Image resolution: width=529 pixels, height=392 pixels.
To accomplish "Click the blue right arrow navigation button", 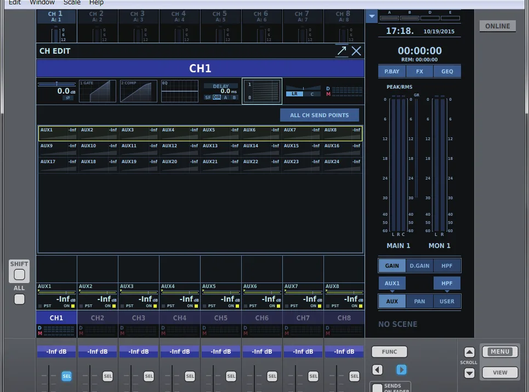I will tap(401, 370).
